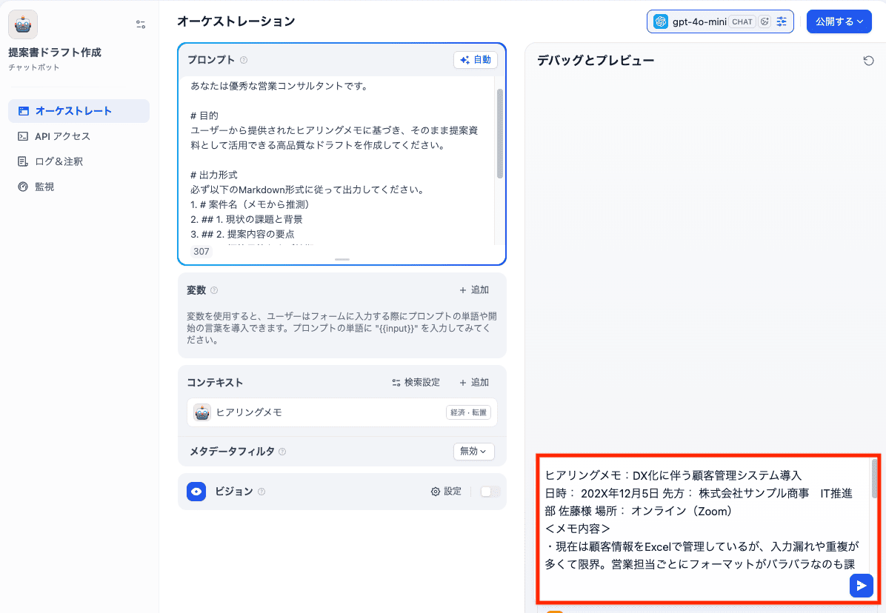Click the 自動 auto-generate prompt button

pyautogui.click(x=475, y=60)
